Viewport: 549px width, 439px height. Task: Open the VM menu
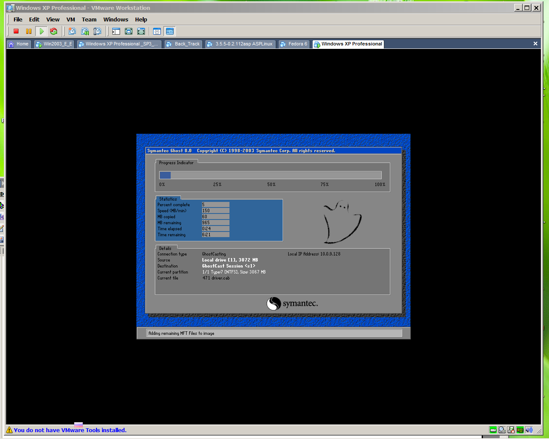click(71, 19)
